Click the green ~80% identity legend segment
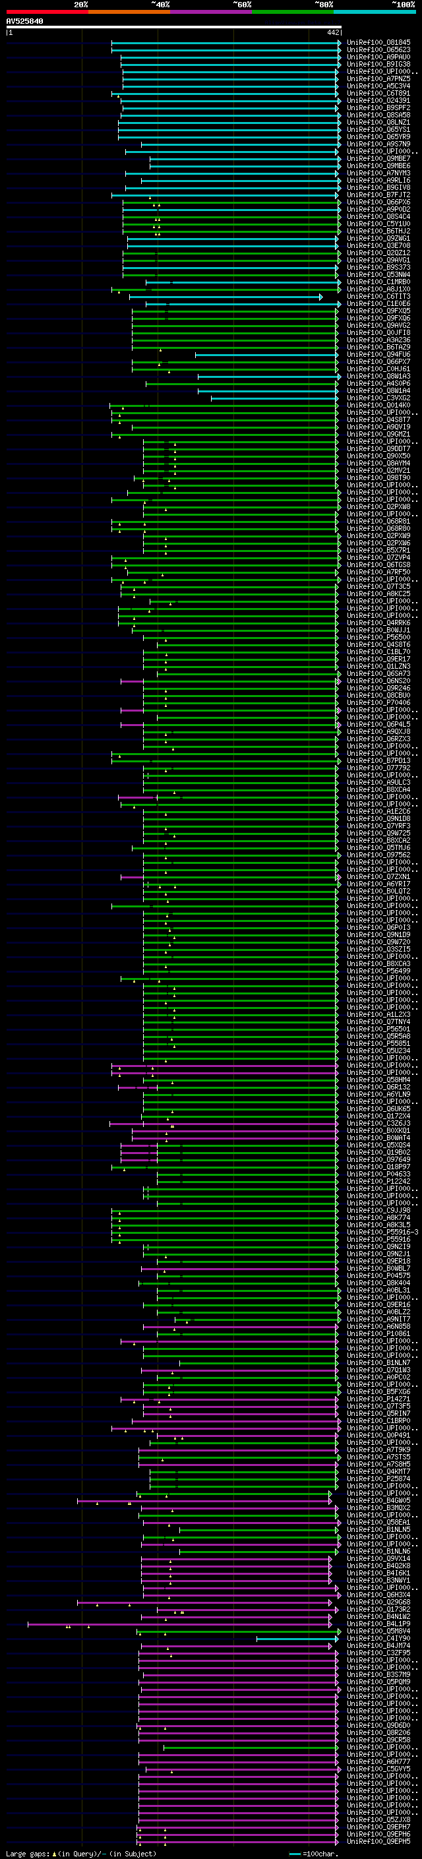The width and height of the screenshot is (422, 1859). click(293, 12)
